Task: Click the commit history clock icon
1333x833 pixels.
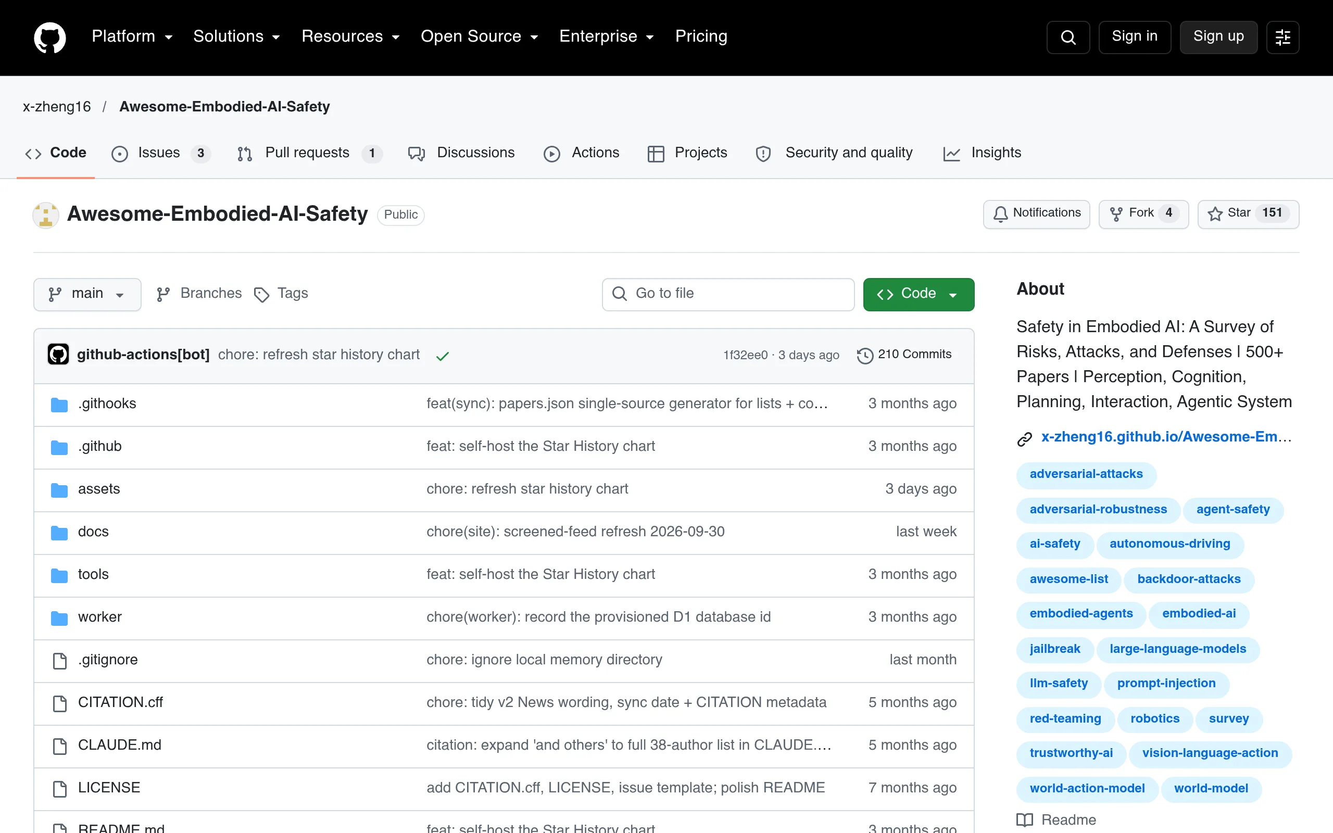Action: [865, 356]
